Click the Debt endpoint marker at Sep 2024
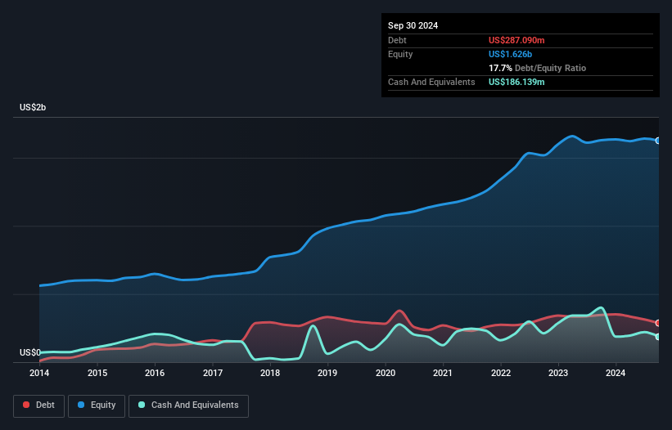Viewport: 672px width, 430px height. click(x=658, y=323)
